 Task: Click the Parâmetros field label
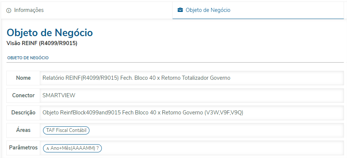[23, 148]
